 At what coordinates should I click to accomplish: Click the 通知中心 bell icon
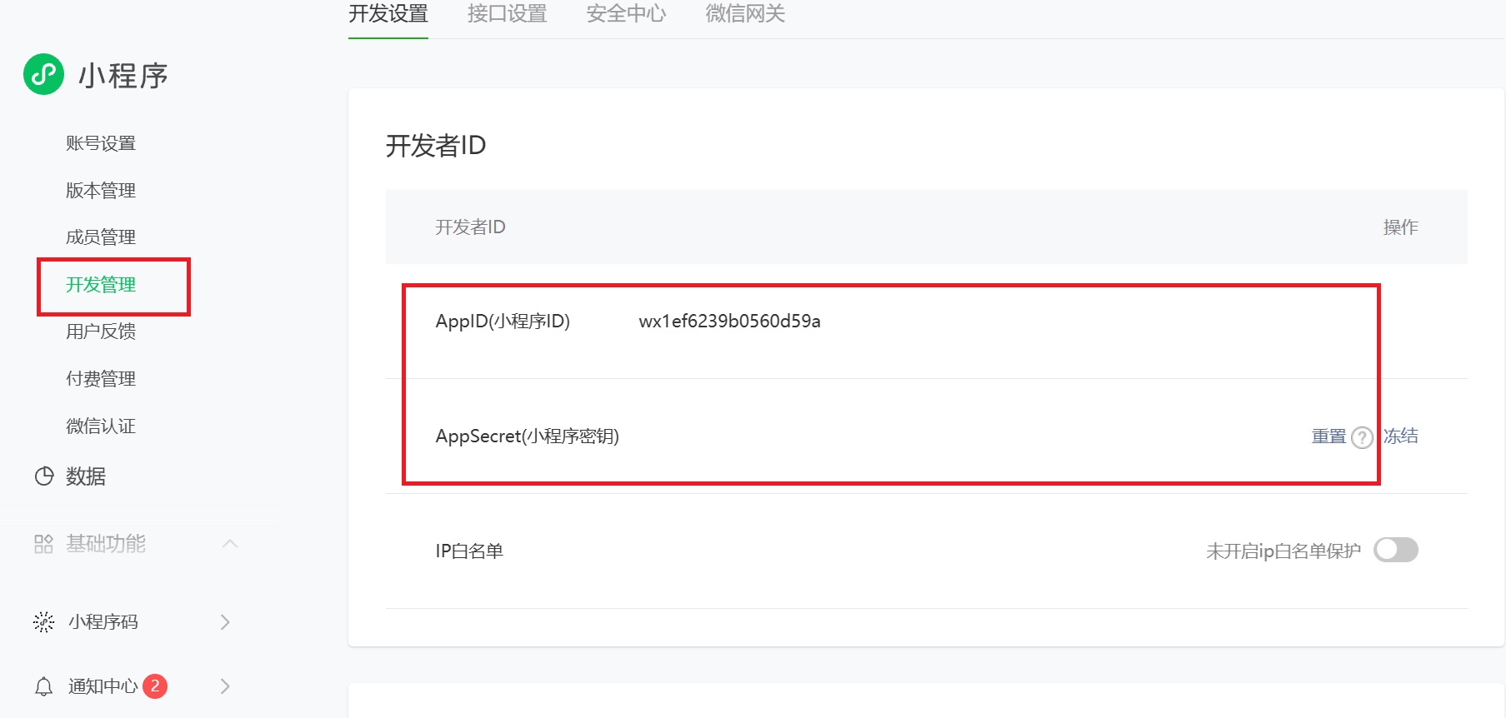coord(44,686)
